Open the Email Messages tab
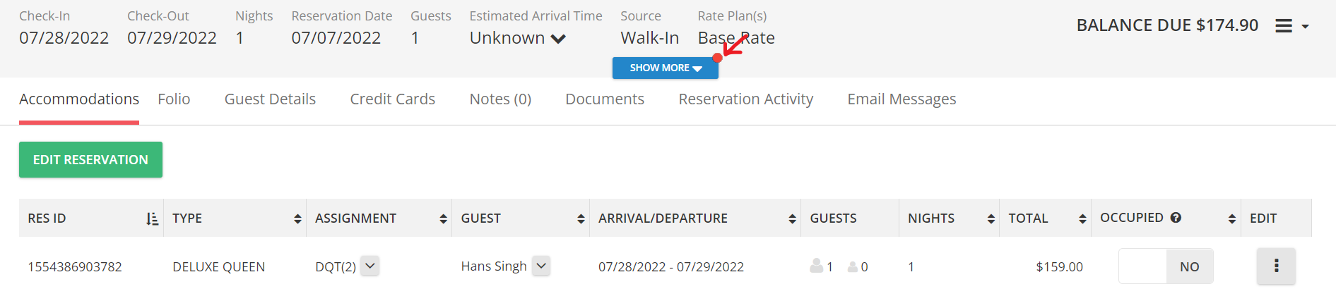 901,99
